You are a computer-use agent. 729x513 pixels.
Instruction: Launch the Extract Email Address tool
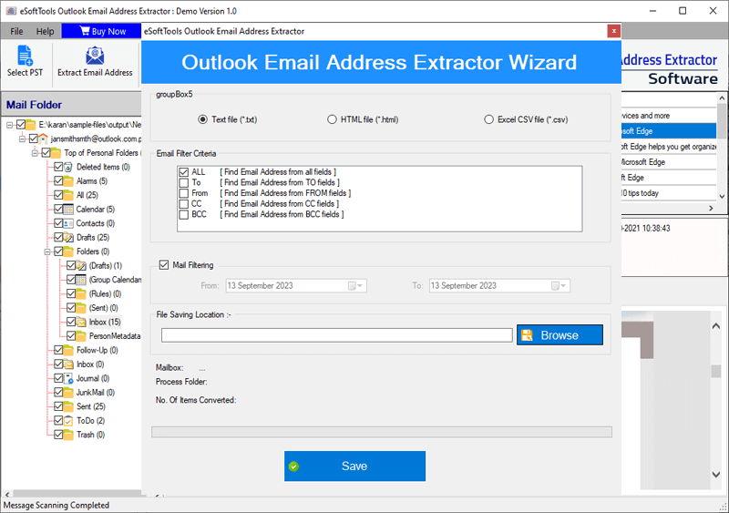pos(95,61)
